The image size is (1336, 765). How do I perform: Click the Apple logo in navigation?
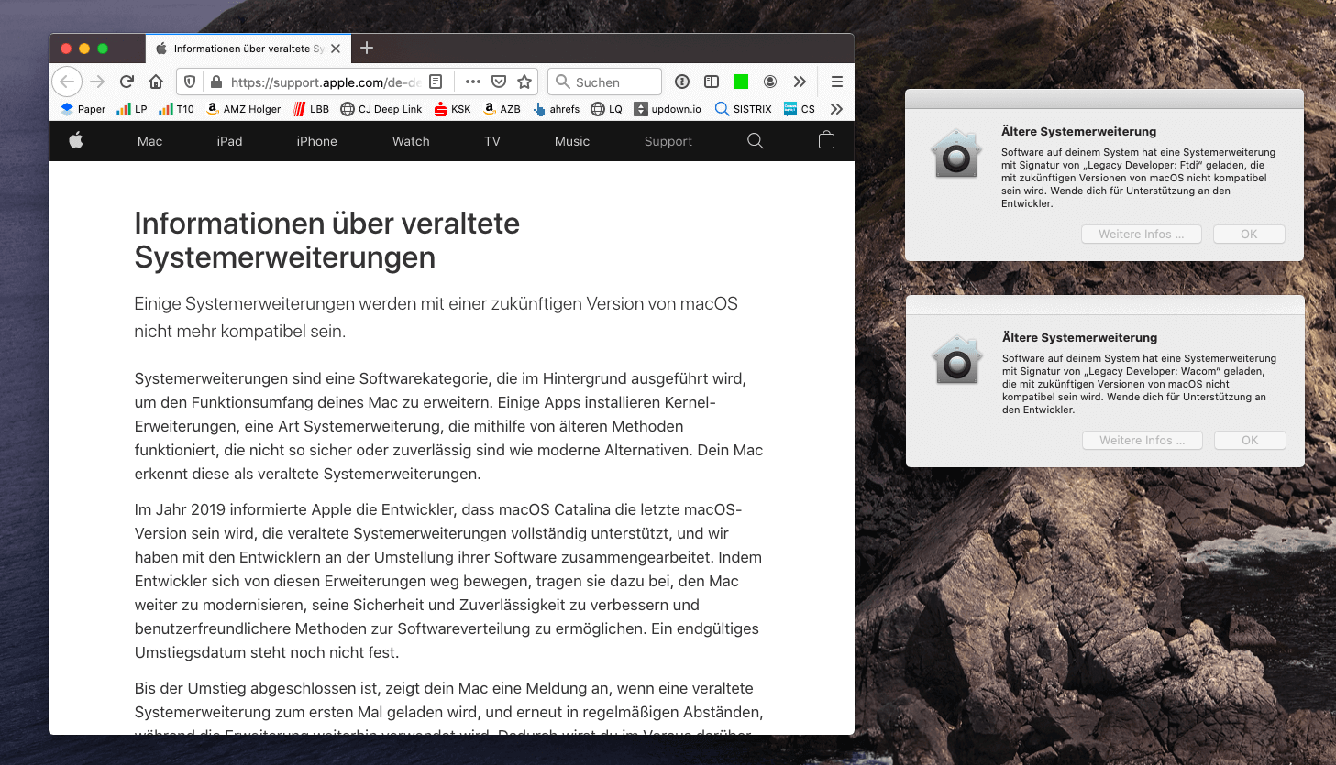[x=76, y=140]
